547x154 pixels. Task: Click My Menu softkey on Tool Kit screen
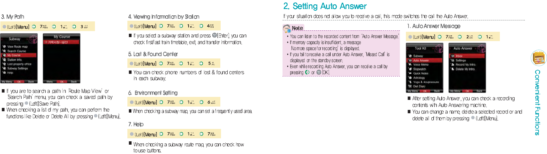coord(412,91)
